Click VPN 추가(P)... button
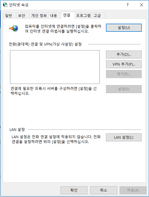149x197 pixels. point(124,64)
